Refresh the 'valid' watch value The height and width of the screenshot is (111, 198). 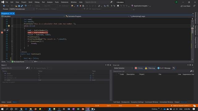(x=91, y=80)
